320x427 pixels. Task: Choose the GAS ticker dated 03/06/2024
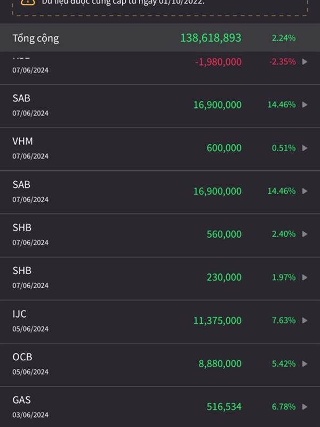[x=21, y=400]
